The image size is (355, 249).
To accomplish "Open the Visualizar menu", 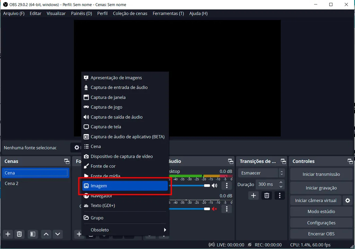I will point(56,14).
